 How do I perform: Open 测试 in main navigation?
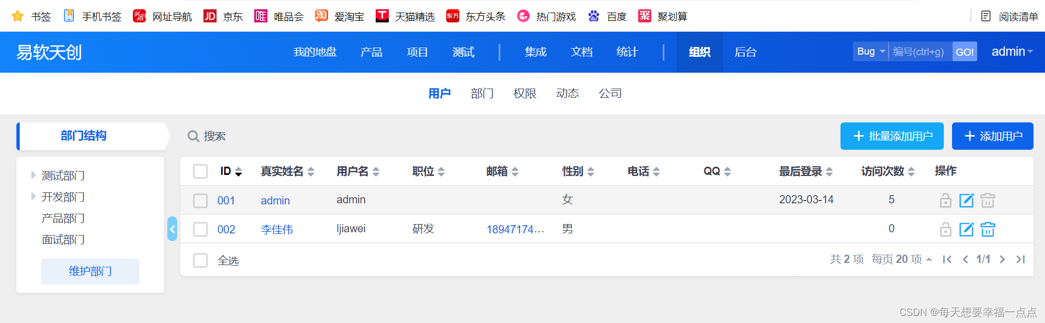[463, 52]
